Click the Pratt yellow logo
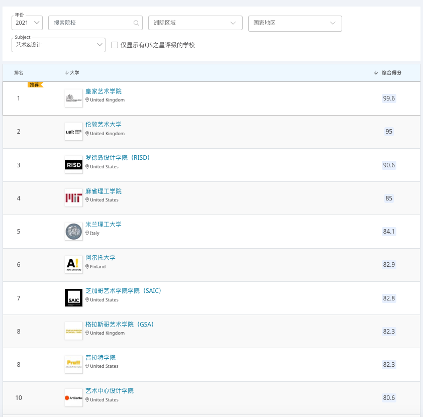This screenshot has height=417, width=423. point(74,364)
